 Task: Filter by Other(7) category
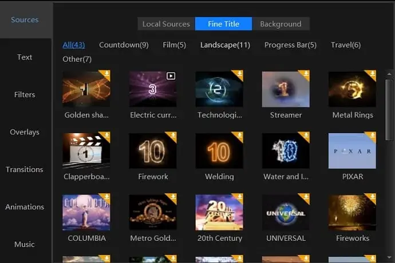tap(77, 59)
